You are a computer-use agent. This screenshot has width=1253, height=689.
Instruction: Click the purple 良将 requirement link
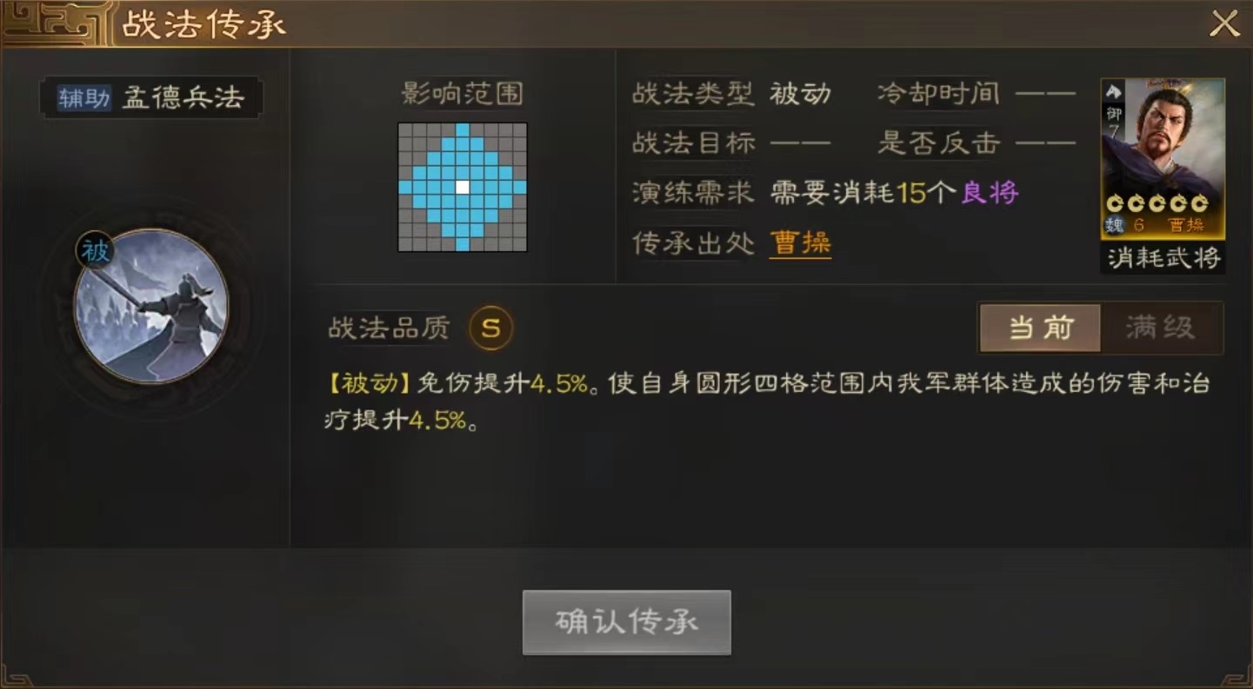pyautogui.click(x=990, y=193)
